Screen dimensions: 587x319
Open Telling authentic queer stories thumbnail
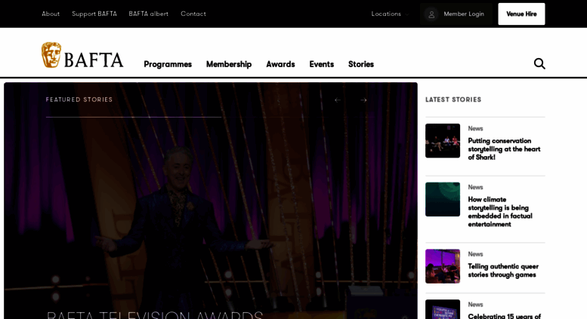click(x=443, y=266)
